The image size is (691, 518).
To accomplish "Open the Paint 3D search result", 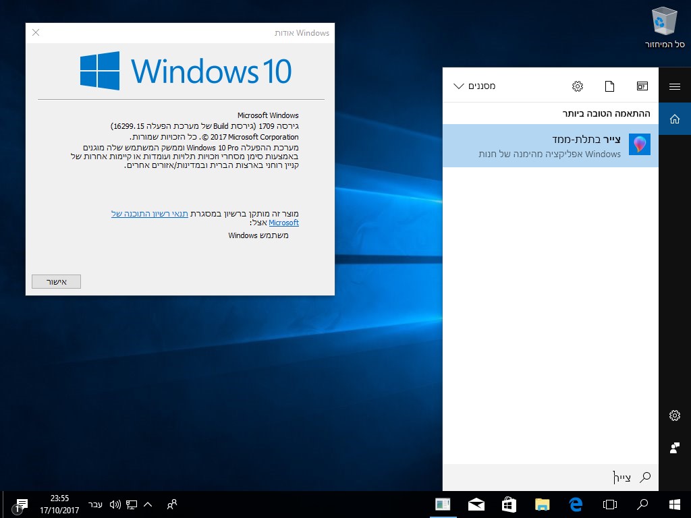I will 551,146.
